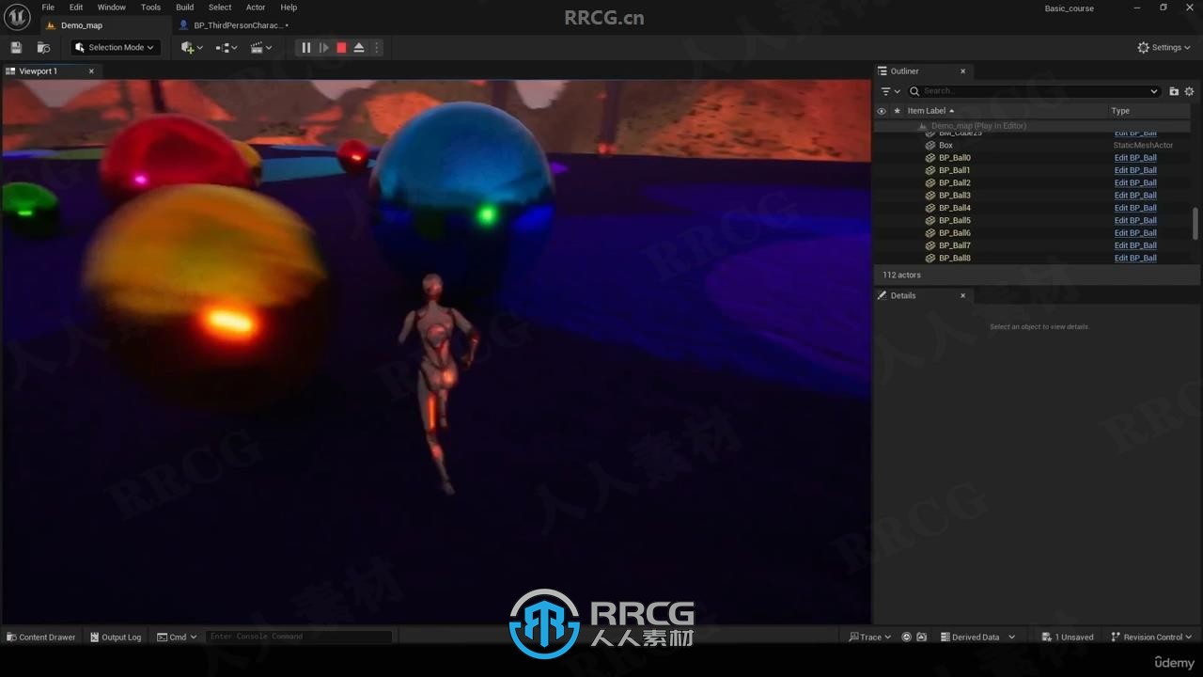Viewport: 1203px width, 677px height.
Task: Click the Frame Skip (advance frame) button
Action: pos(323,47)
